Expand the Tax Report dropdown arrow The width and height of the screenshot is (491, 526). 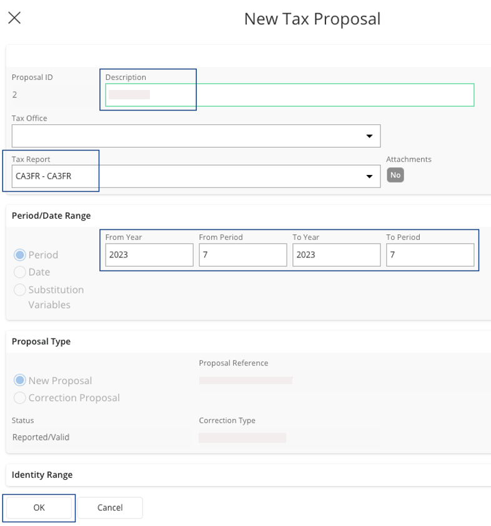click(369, 177)
